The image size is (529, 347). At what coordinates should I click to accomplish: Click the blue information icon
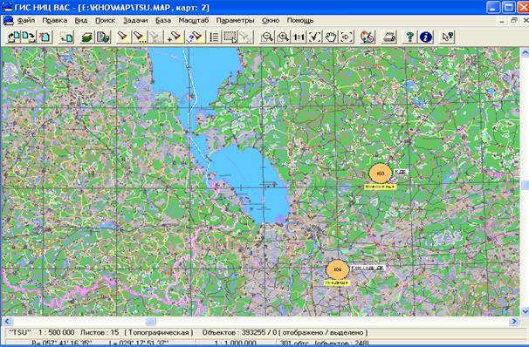pyautogui.click(x=425, y=37)
